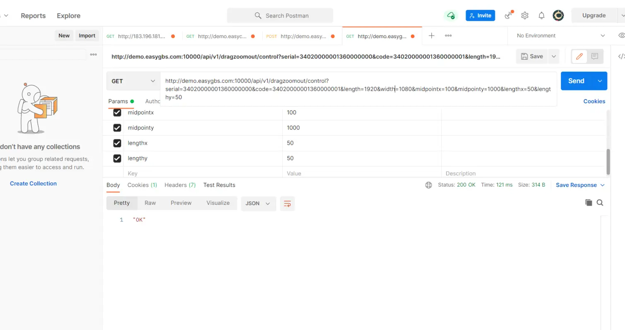Click the params table vertical scrollbar
Screen dimensions: 625x330
[608, 161]
